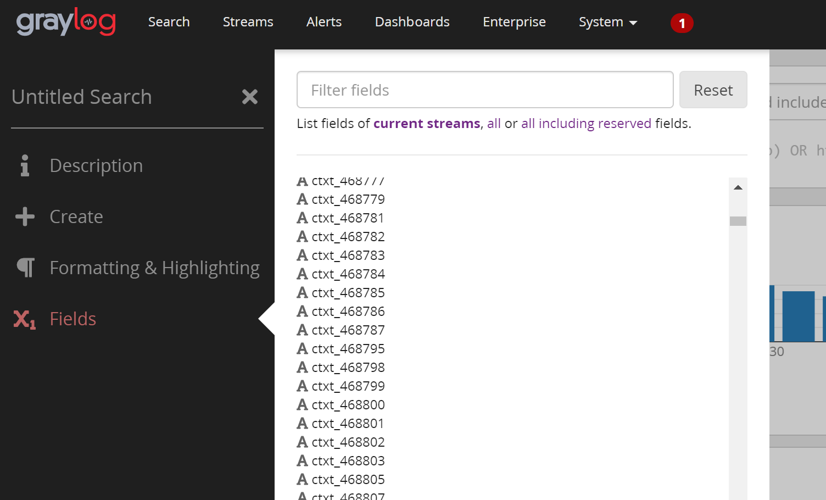Viewport: 826px width, 500px height.
Task: Close the Untitled Search sidebar
Action: 250,97
